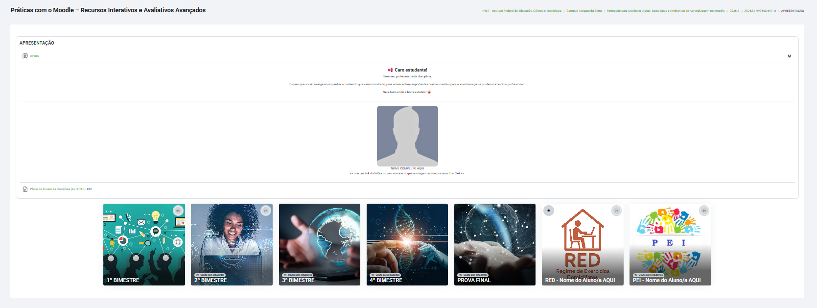Viewport: 817px width, 308px height.
Task: Open the 2025.2 breadcrumb link
Action: pyautogui.click(x=734, y=11)
